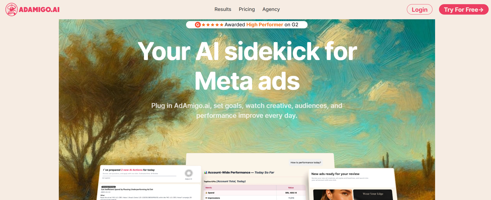
Task: Click the 2 new AI Actions text
Action: point(132,170)
